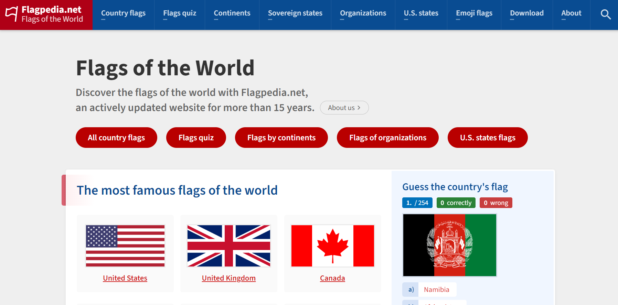Click the Canada flag image
The width and height of the screenshot is (618, 305).
pyautogui.click(x=333, y=246)
